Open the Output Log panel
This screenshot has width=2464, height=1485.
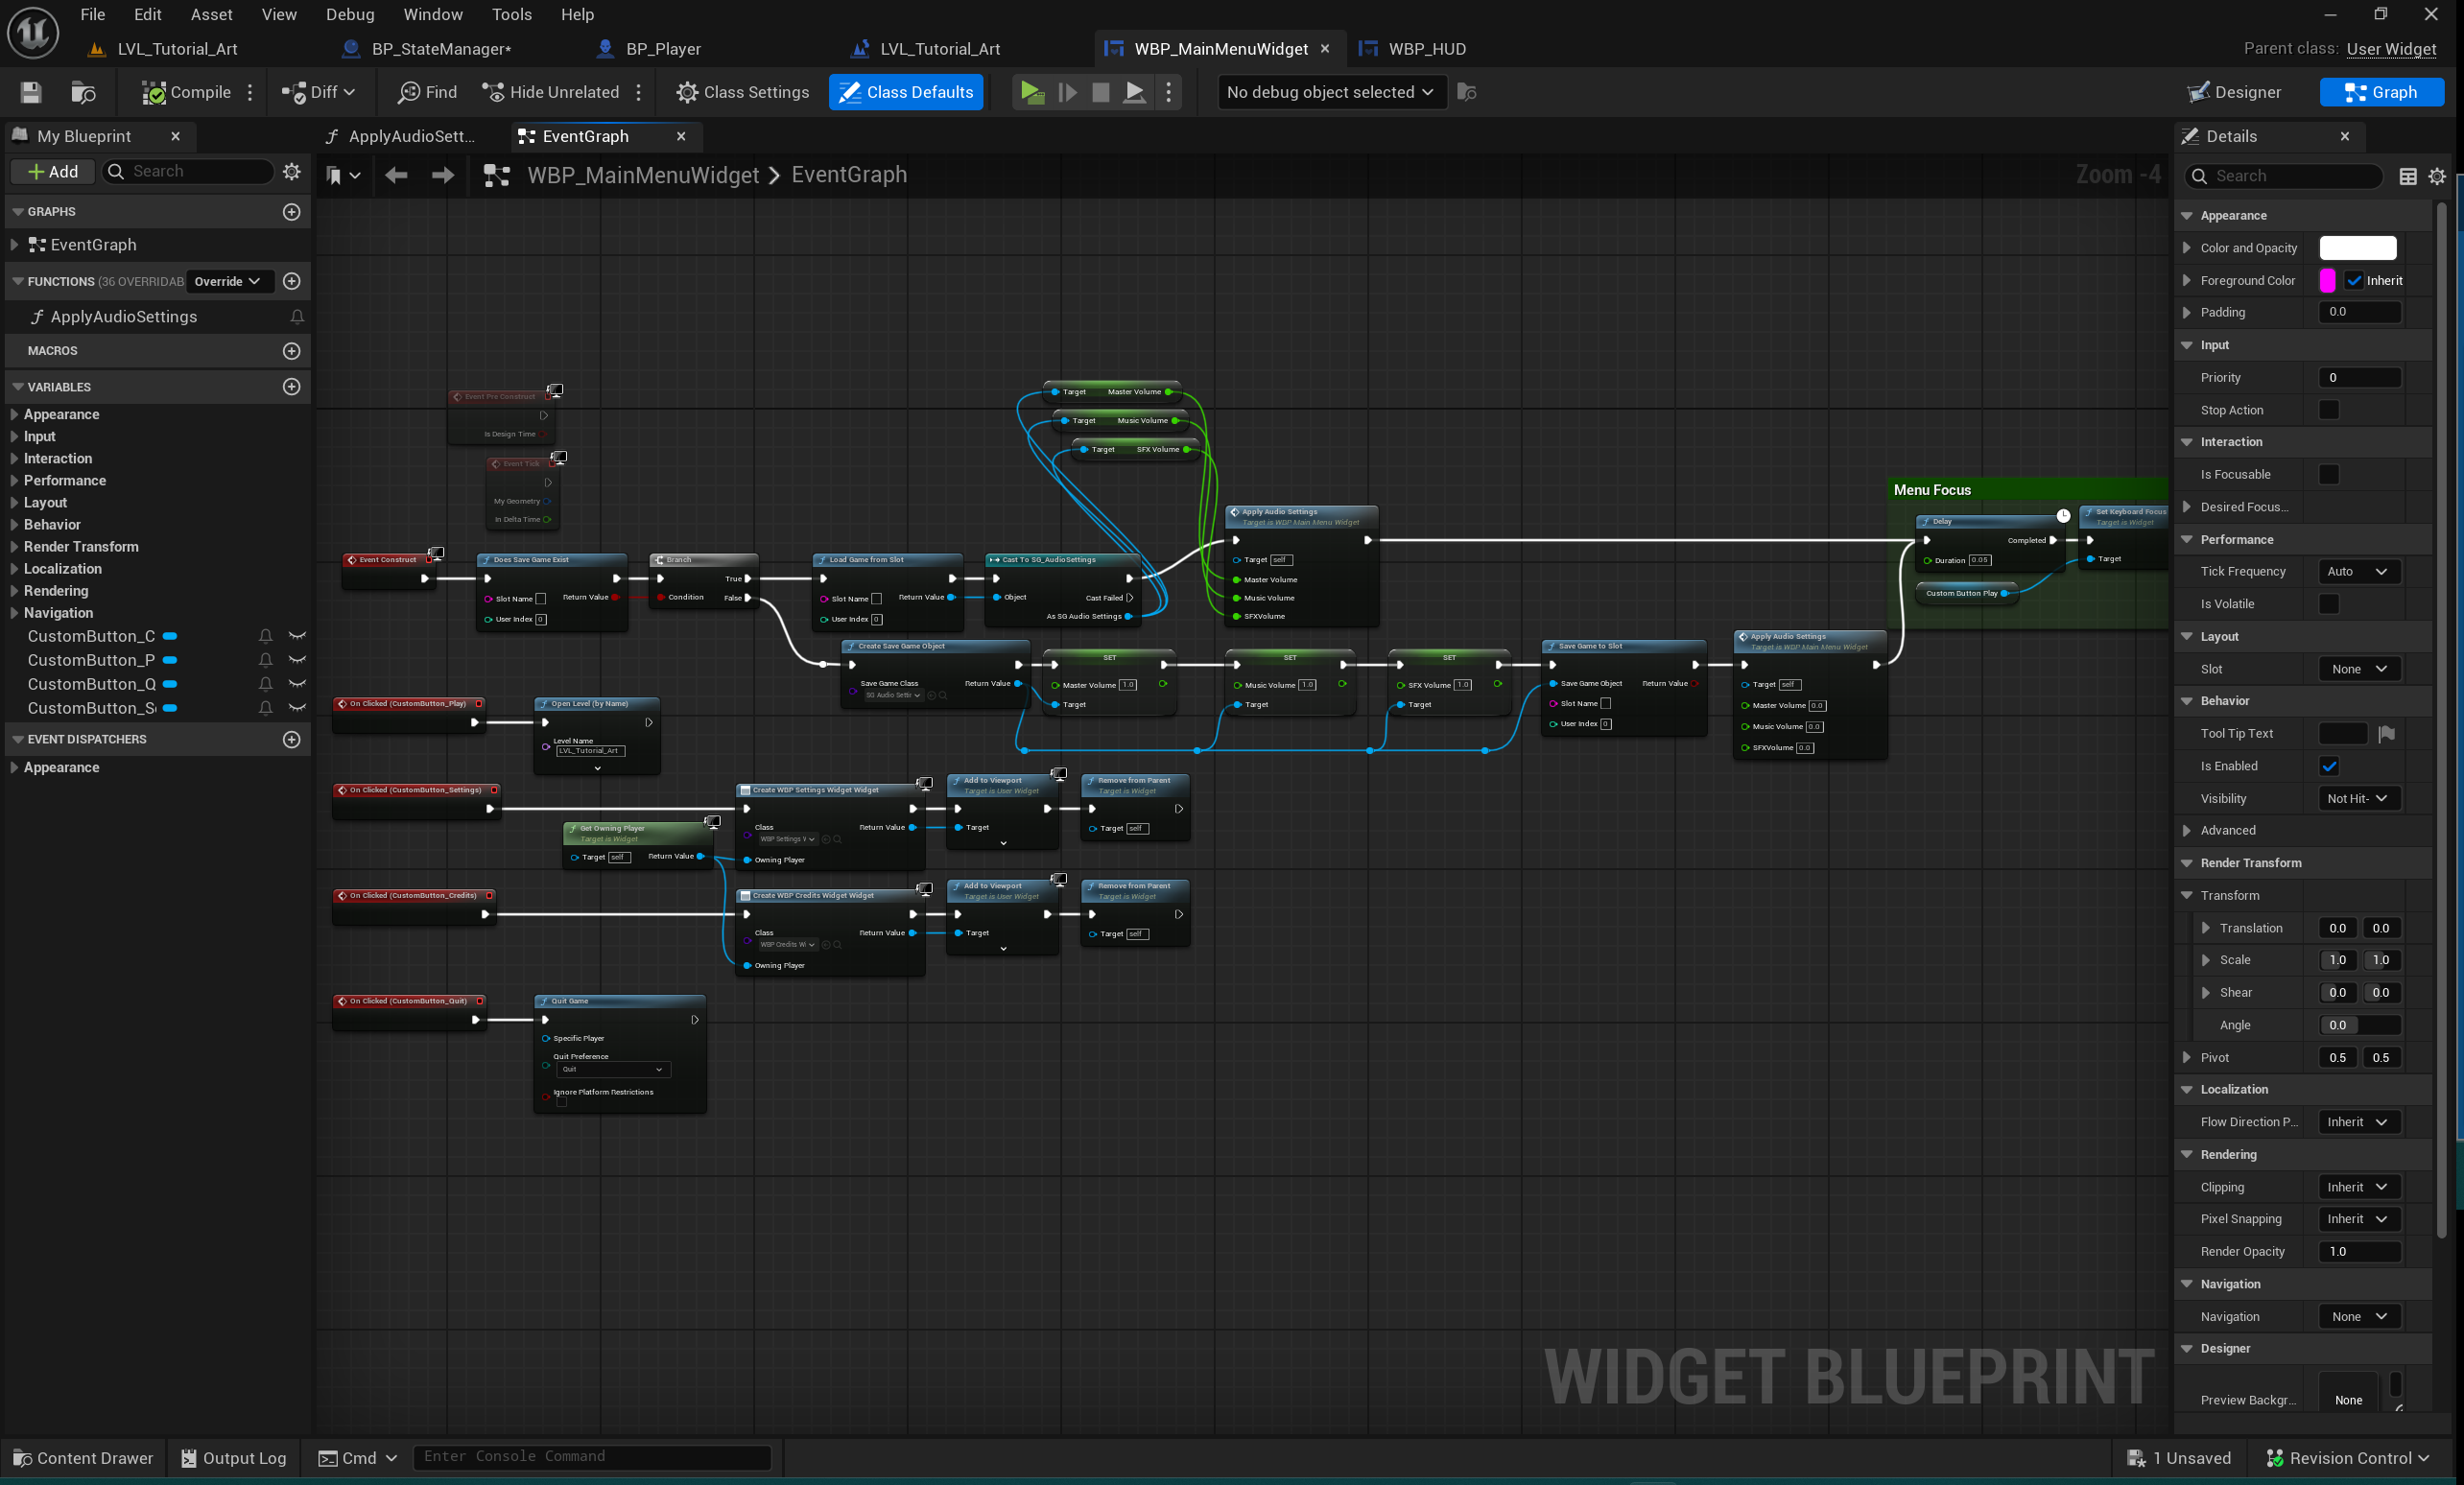pos(233,1458)
